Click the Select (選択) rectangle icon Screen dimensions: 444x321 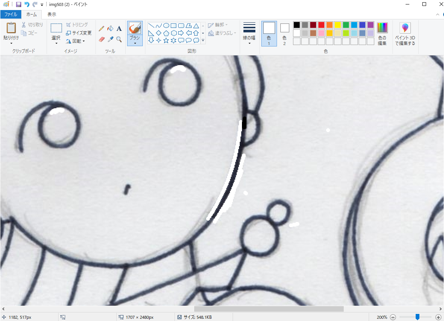click(x=56, y=28)
